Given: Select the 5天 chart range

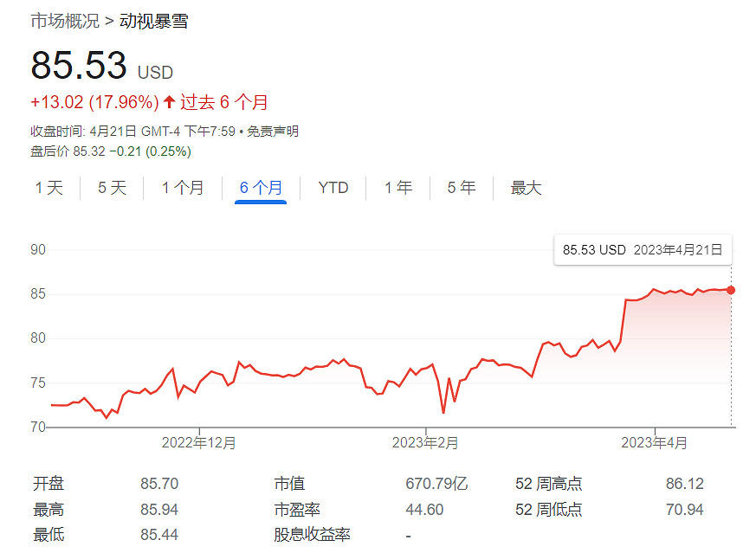Looking at the screenshot, I should point(111,187).
